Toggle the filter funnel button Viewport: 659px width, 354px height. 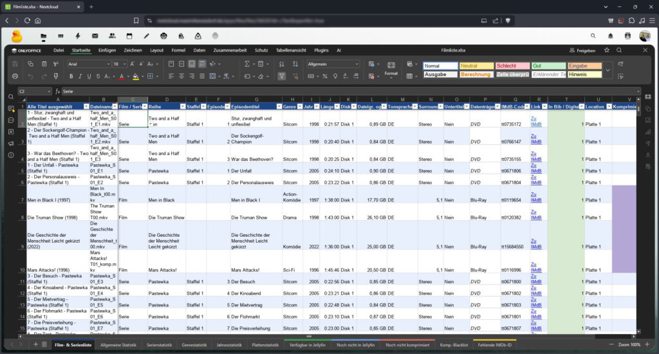coord(282,76)
